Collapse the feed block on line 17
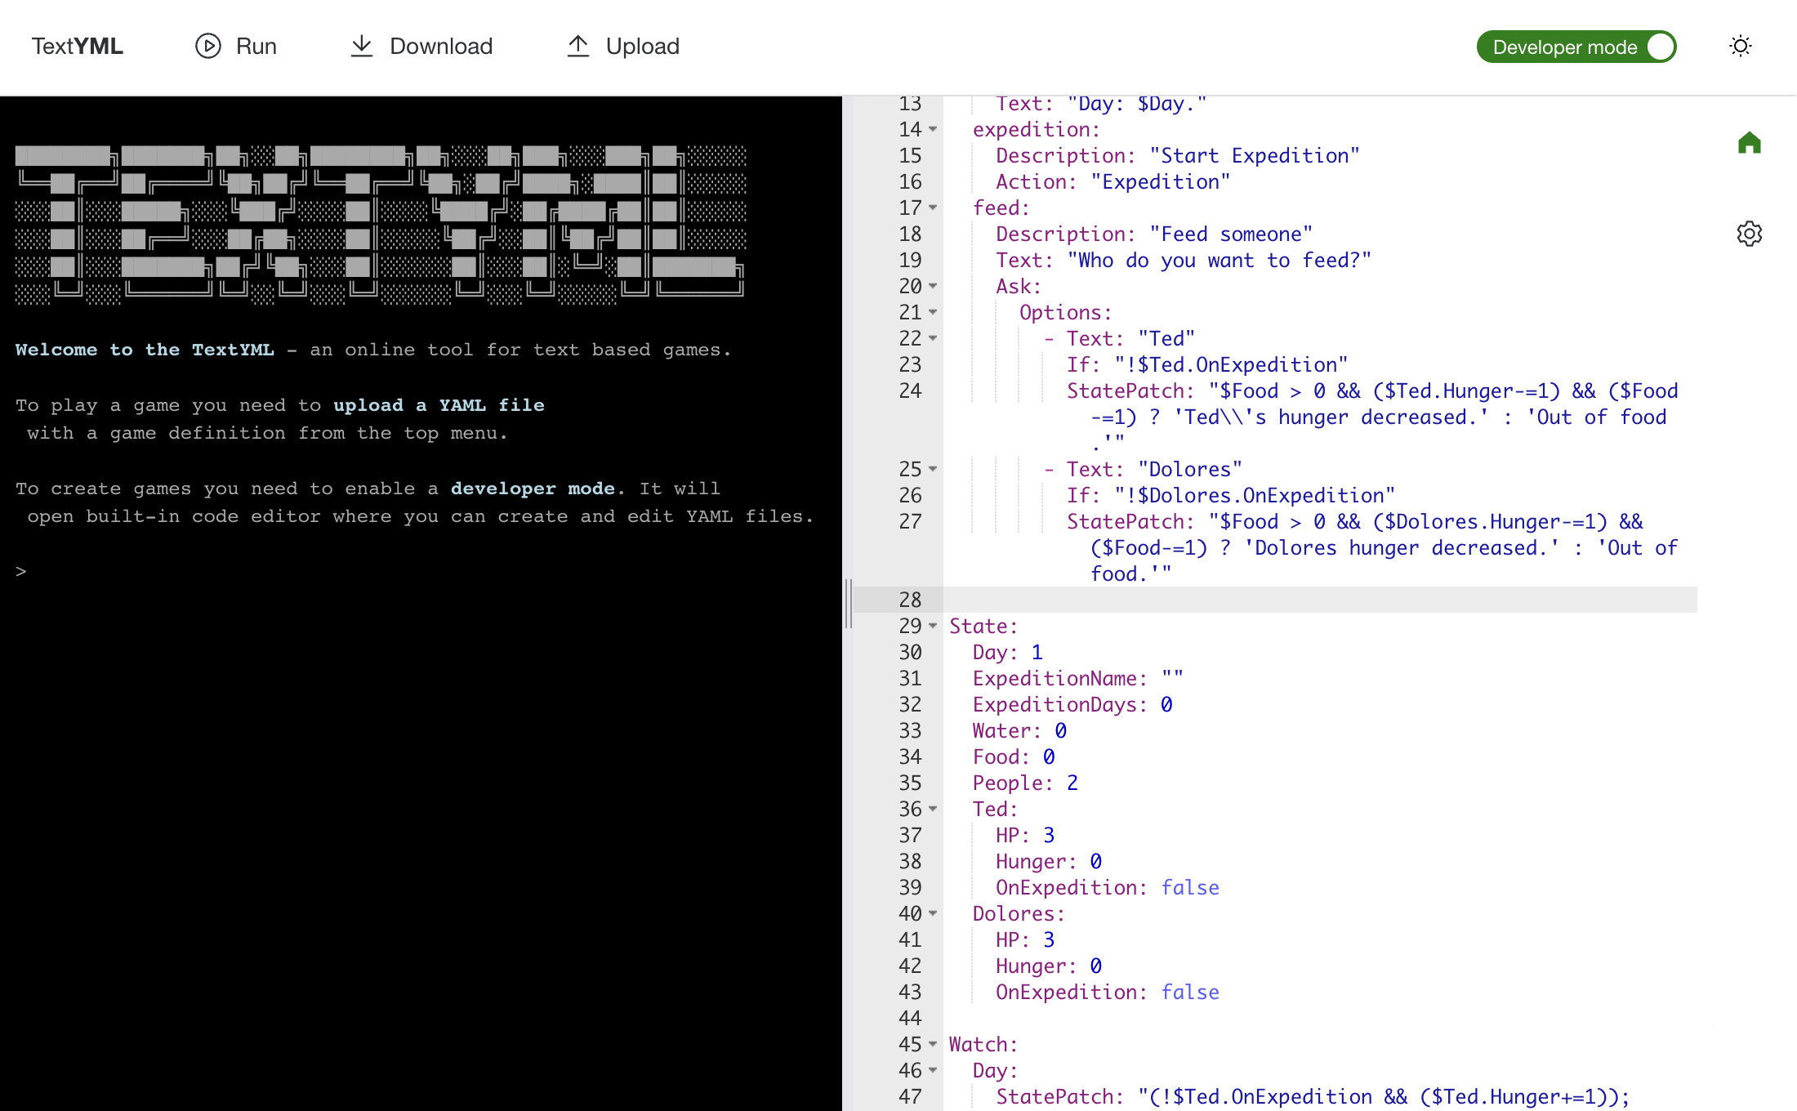Screen dimensions: 1797x1111 click(933, 207)
